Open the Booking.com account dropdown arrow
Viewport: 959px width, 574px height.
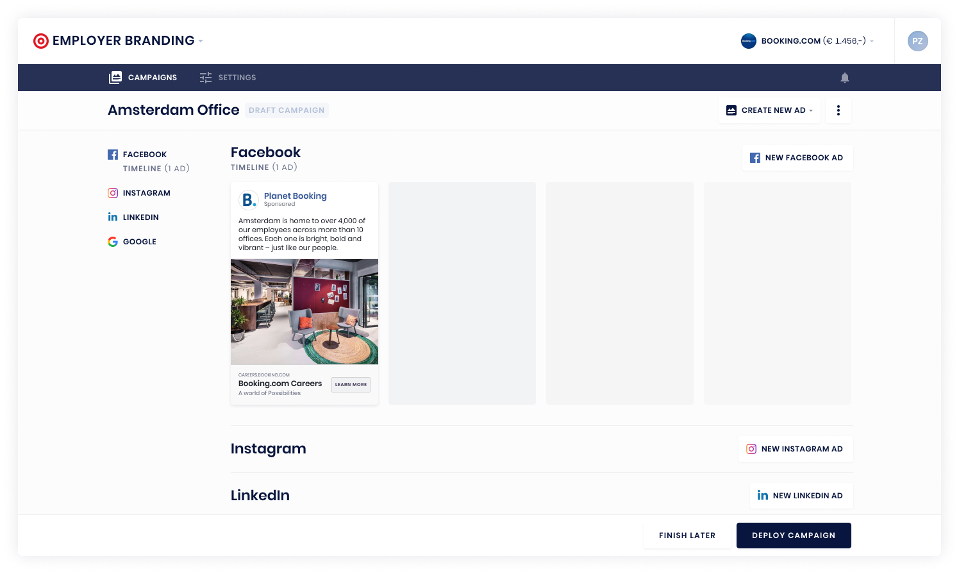(872, 41)
